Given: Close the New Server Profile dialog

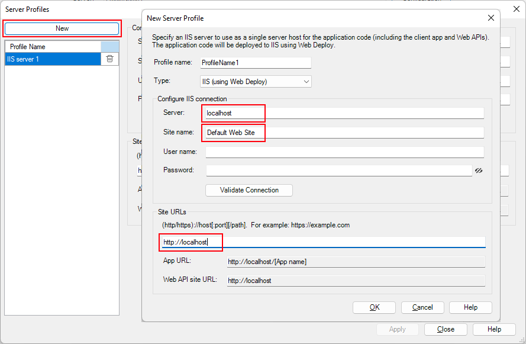Looking at the screenshot, I should (490, 18).
